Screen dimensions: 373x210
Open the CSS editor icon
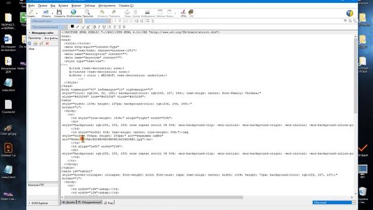tap(191, 12)
